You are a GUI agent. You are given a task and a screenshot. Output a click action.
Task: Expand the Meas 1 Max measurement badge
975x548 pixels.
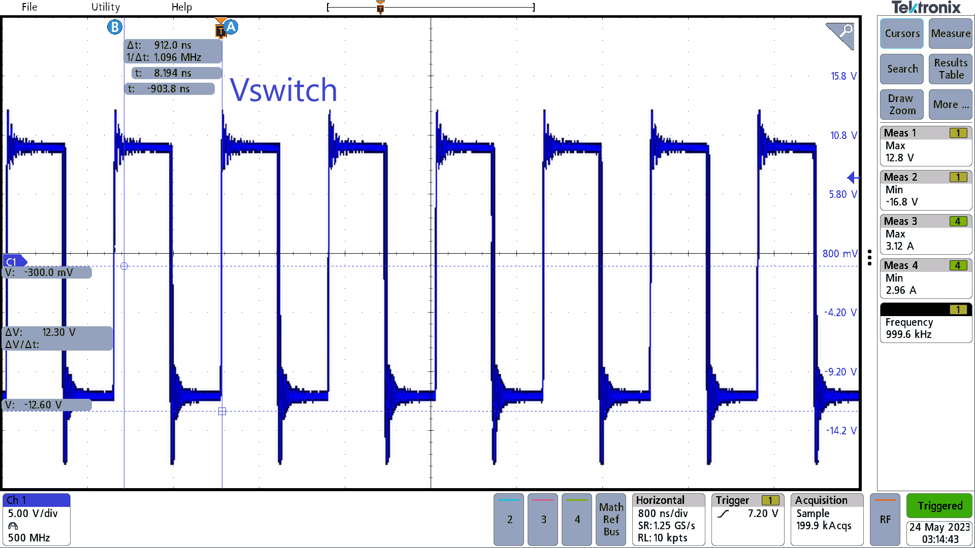point(926,146)
